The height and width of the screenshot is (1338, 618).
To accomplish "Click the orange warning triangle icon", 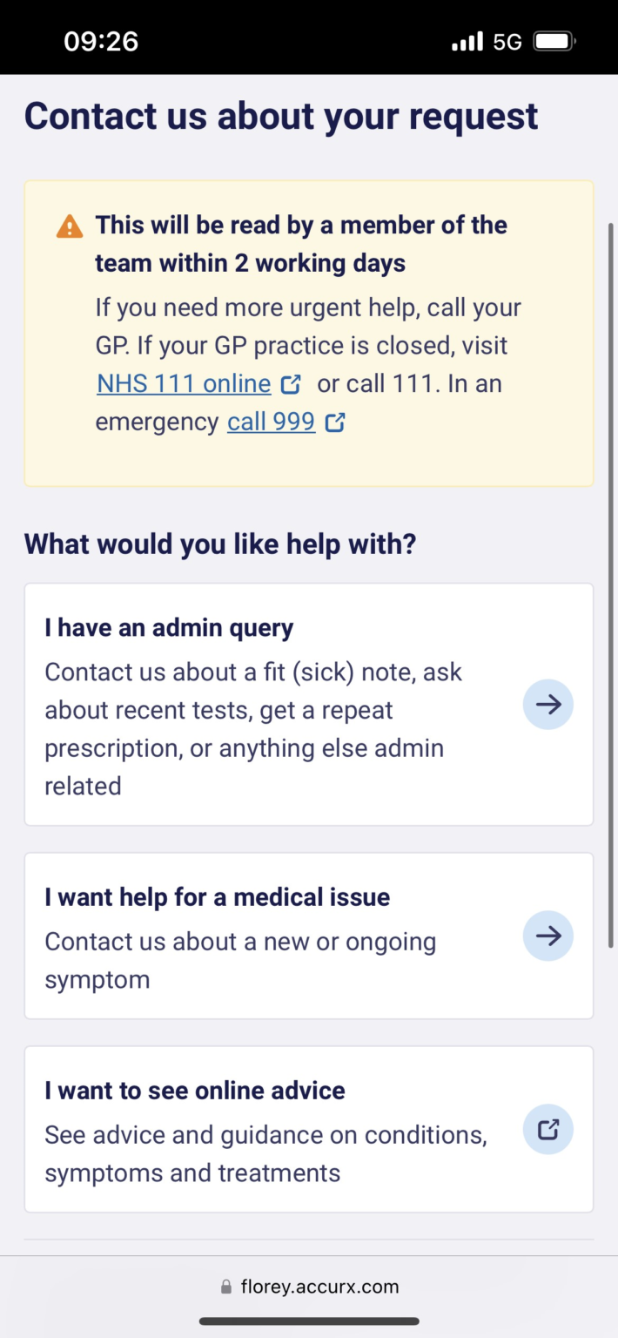I will pos(68,226).
